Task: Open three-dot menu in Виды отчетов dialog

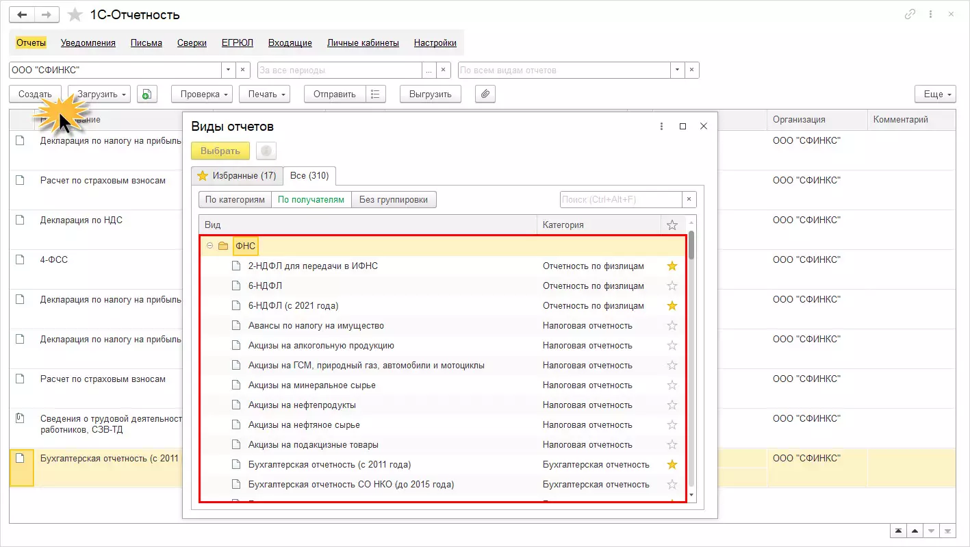Action: tap(661, 127)
